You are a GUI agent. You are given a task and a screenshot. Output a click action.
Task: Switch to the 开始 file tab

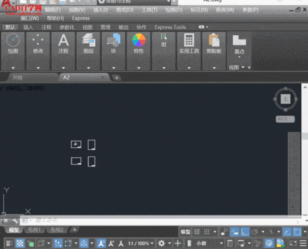pos(32,78)
